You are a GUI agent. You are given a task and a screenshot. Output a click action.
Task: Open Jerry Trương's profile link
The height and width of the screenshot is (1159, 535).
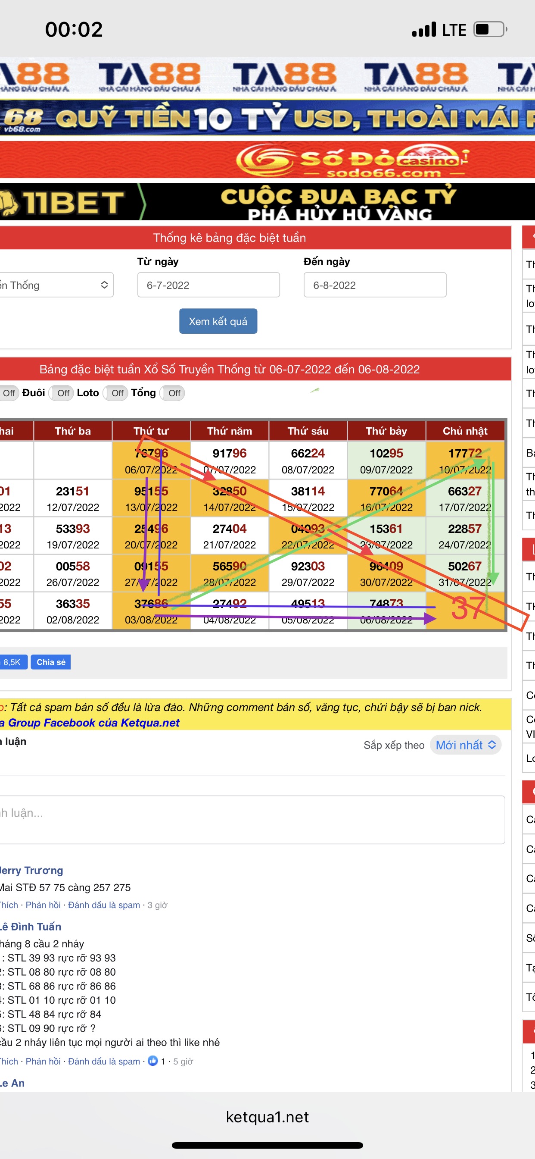tap(31, 871)
